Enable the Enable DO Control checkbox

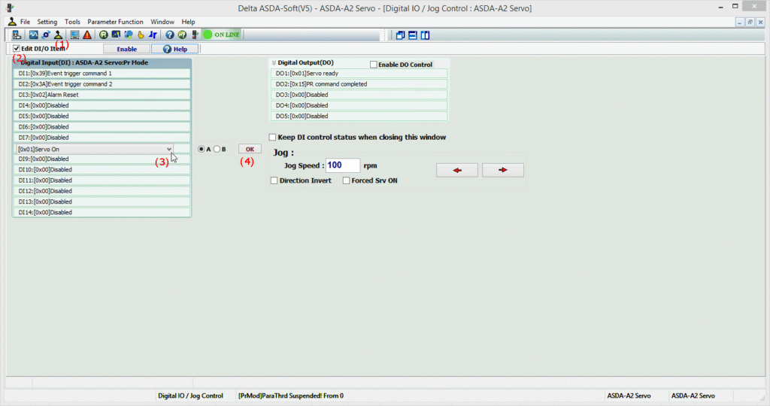pos(374,65)
